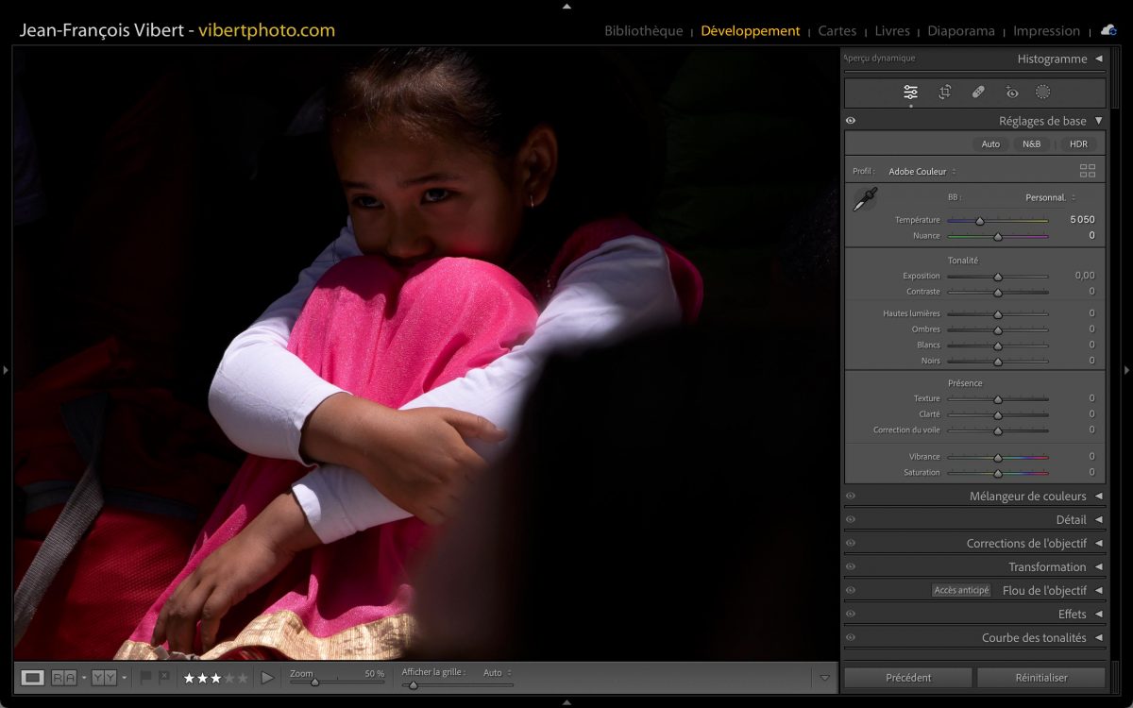Adjust the Exposition slider handle
The width and height of the screenshot is (1133, 708).
[x=997, y=277]
